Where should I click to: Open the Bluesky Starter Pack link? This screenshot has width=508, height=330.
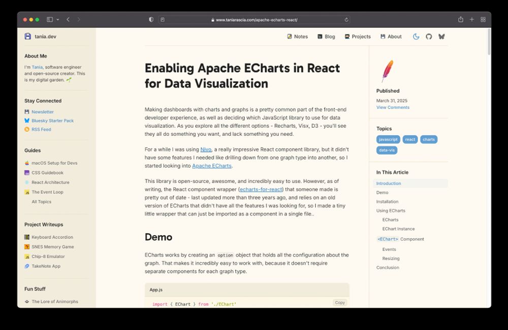(52, 121)
